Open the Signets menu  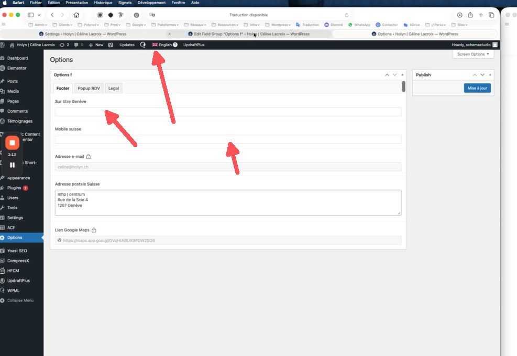pyautogui.click(x=125, y=3)
